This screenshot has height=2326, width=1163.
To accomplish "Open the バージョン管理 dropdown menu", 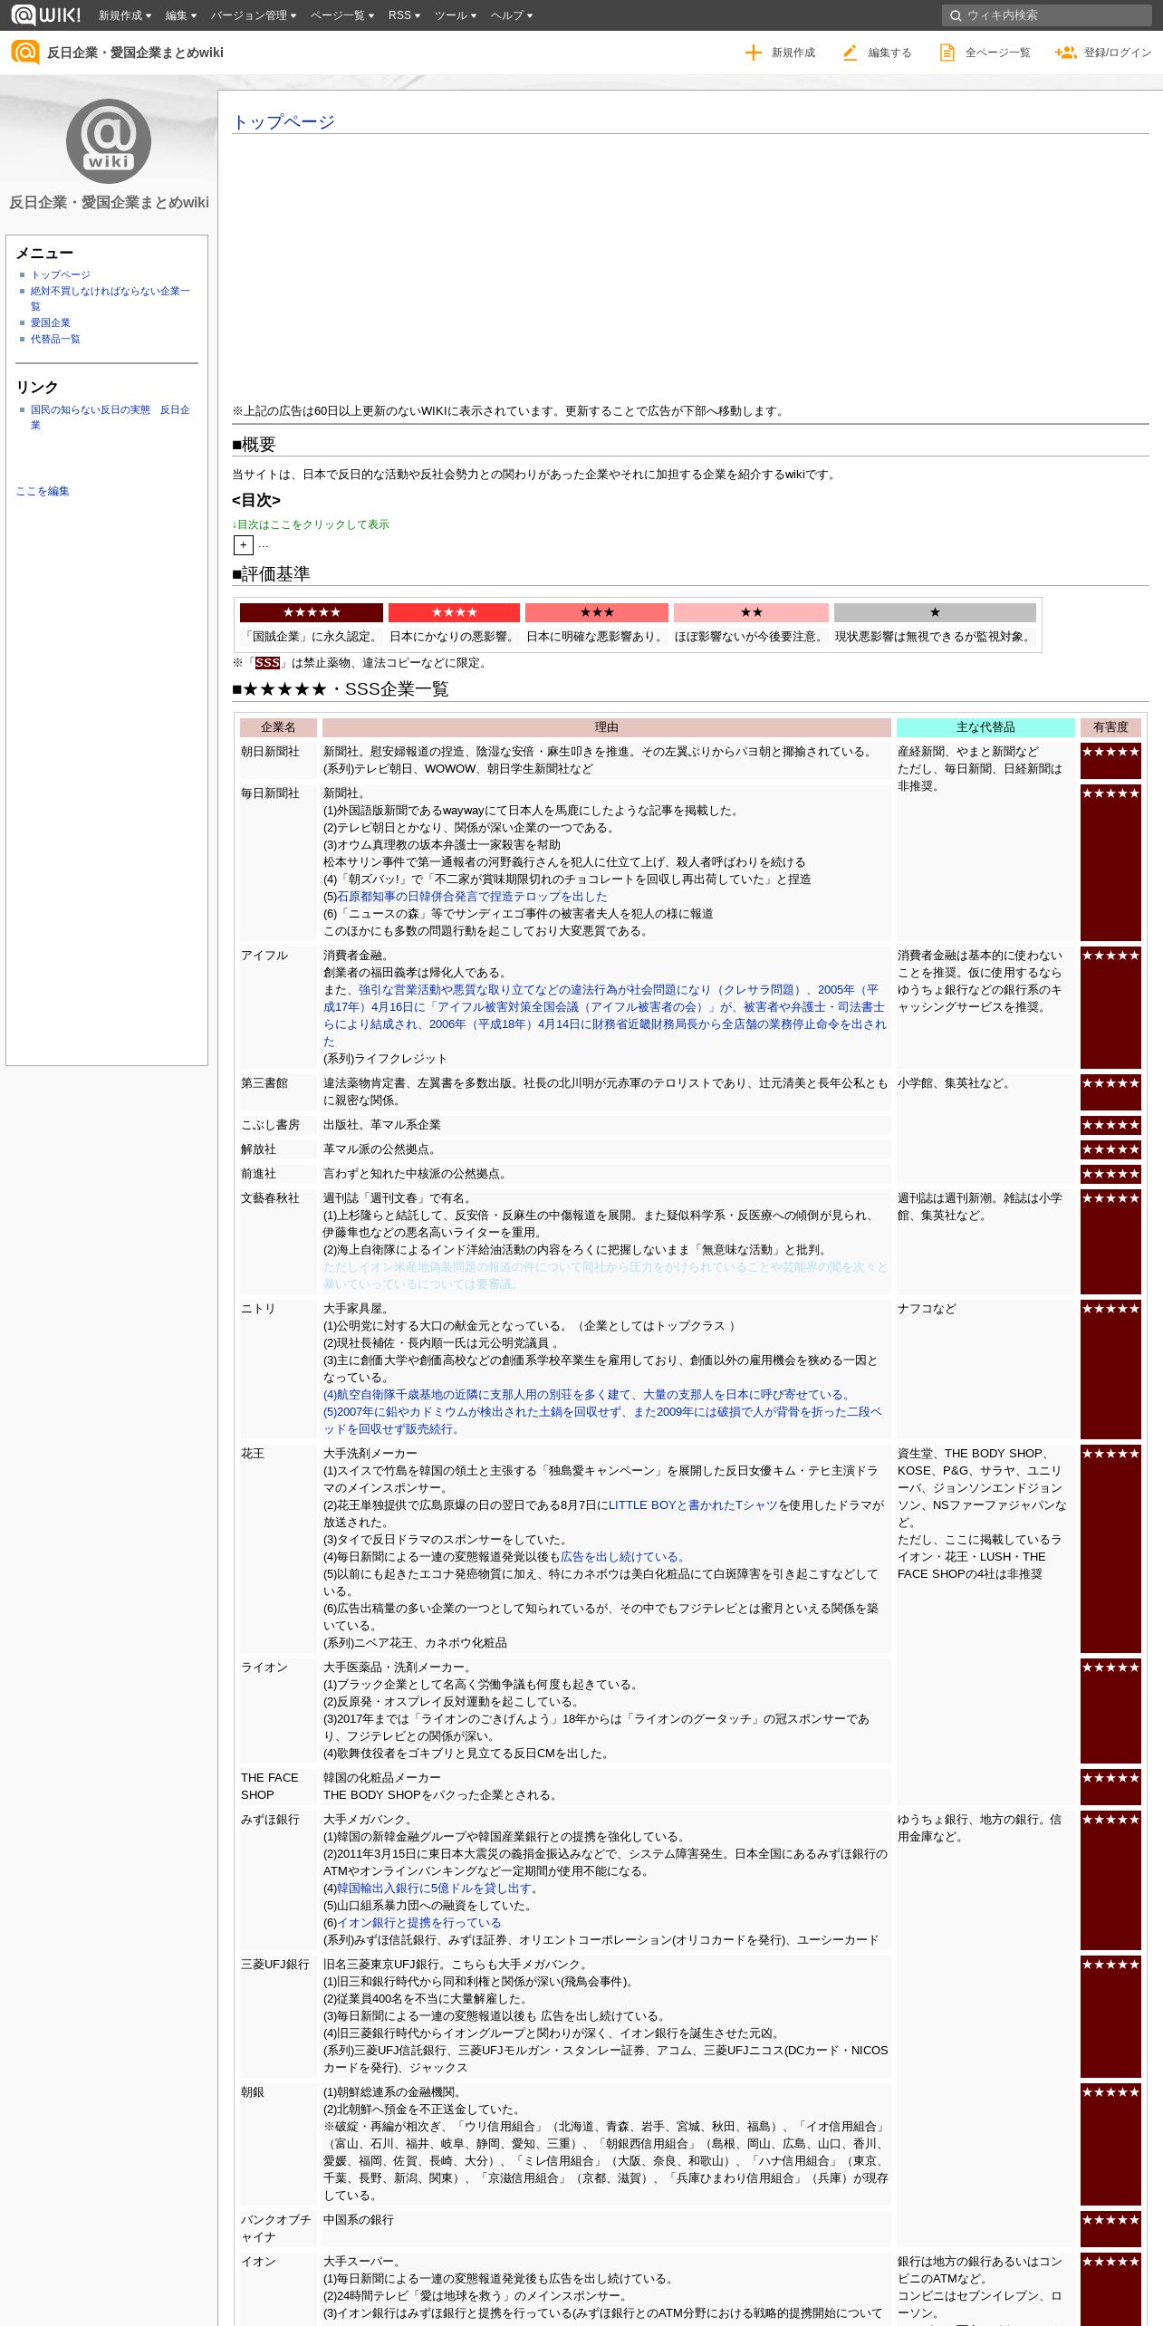I will [x=254, y=15].
